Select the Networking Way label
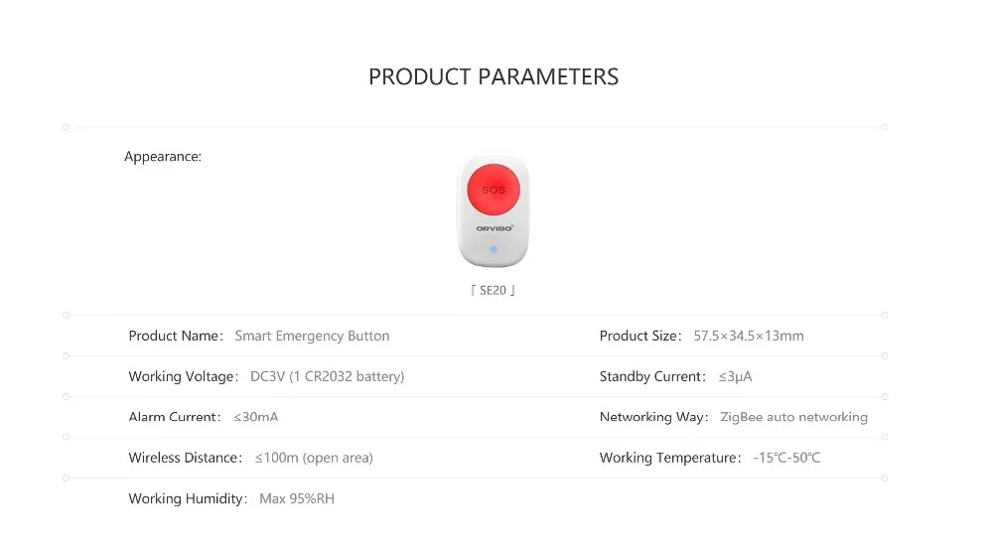Screen dimensions: 993x553 pyautogui.click(x=653, y=418)
